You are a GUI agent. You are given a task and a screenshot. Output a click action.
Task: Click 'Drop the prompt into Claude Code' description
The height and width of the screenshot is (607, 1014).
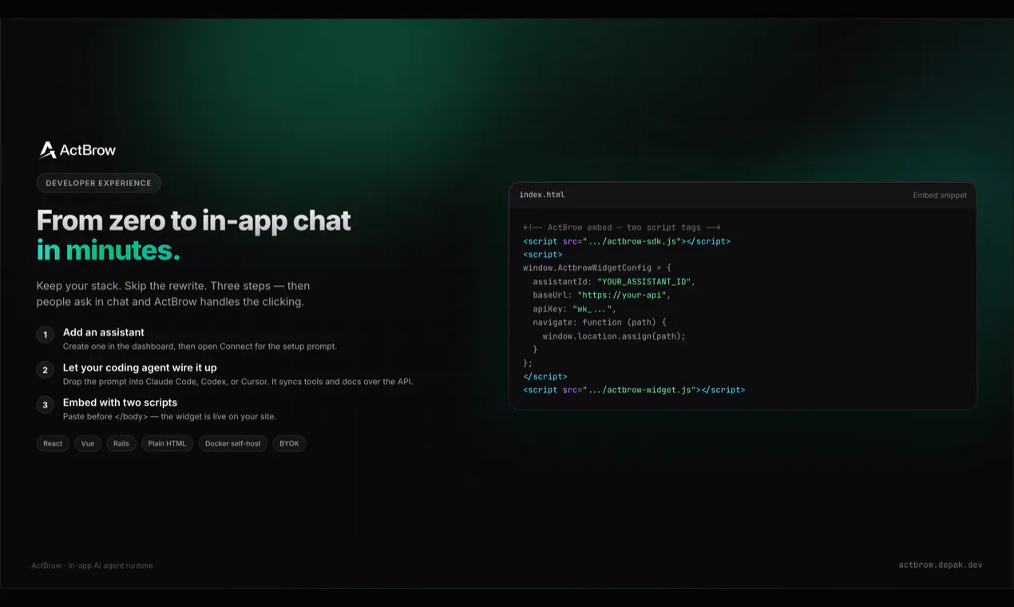[x=238, y=382]
